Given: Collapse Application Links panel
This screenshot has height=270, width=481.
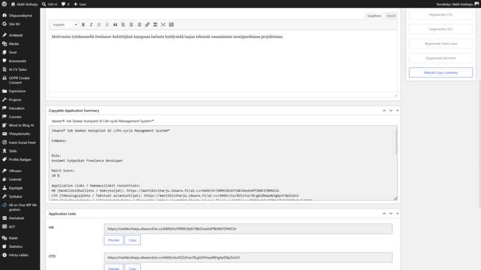Looking at the screenshot, I should tap(397, 213).
